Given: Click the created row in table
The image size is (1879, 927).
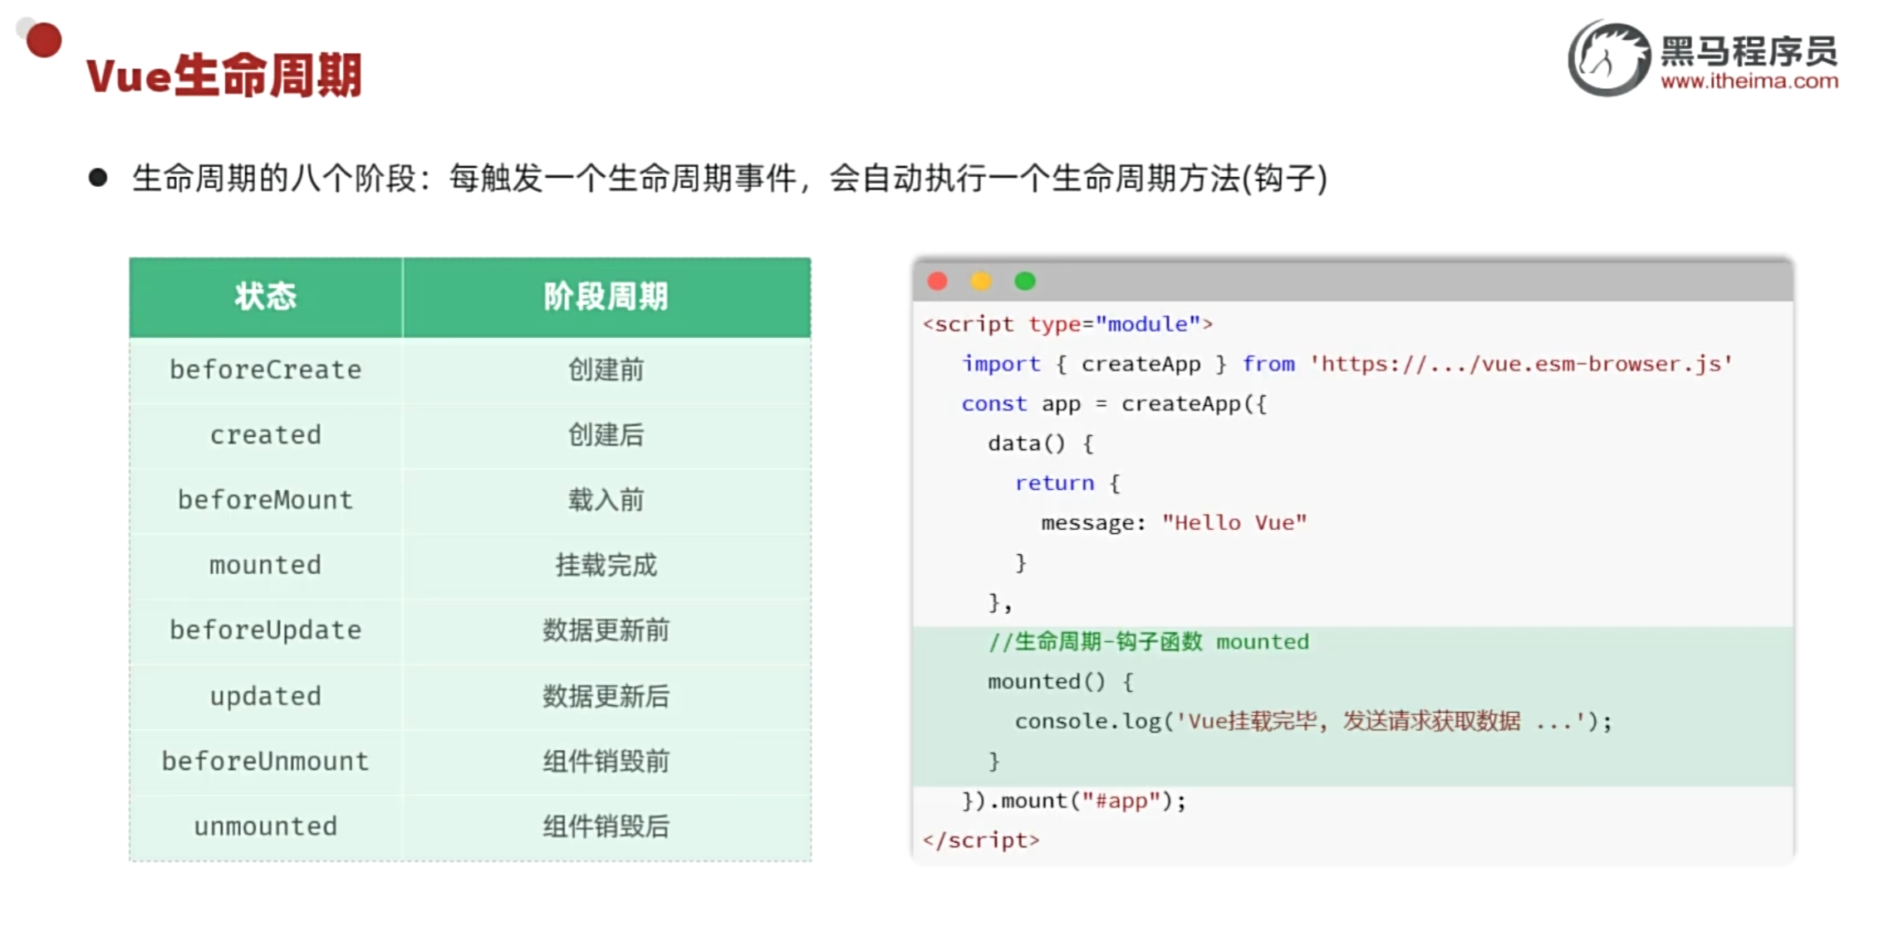Looking at the screenshot, I should tap(266, 434).
